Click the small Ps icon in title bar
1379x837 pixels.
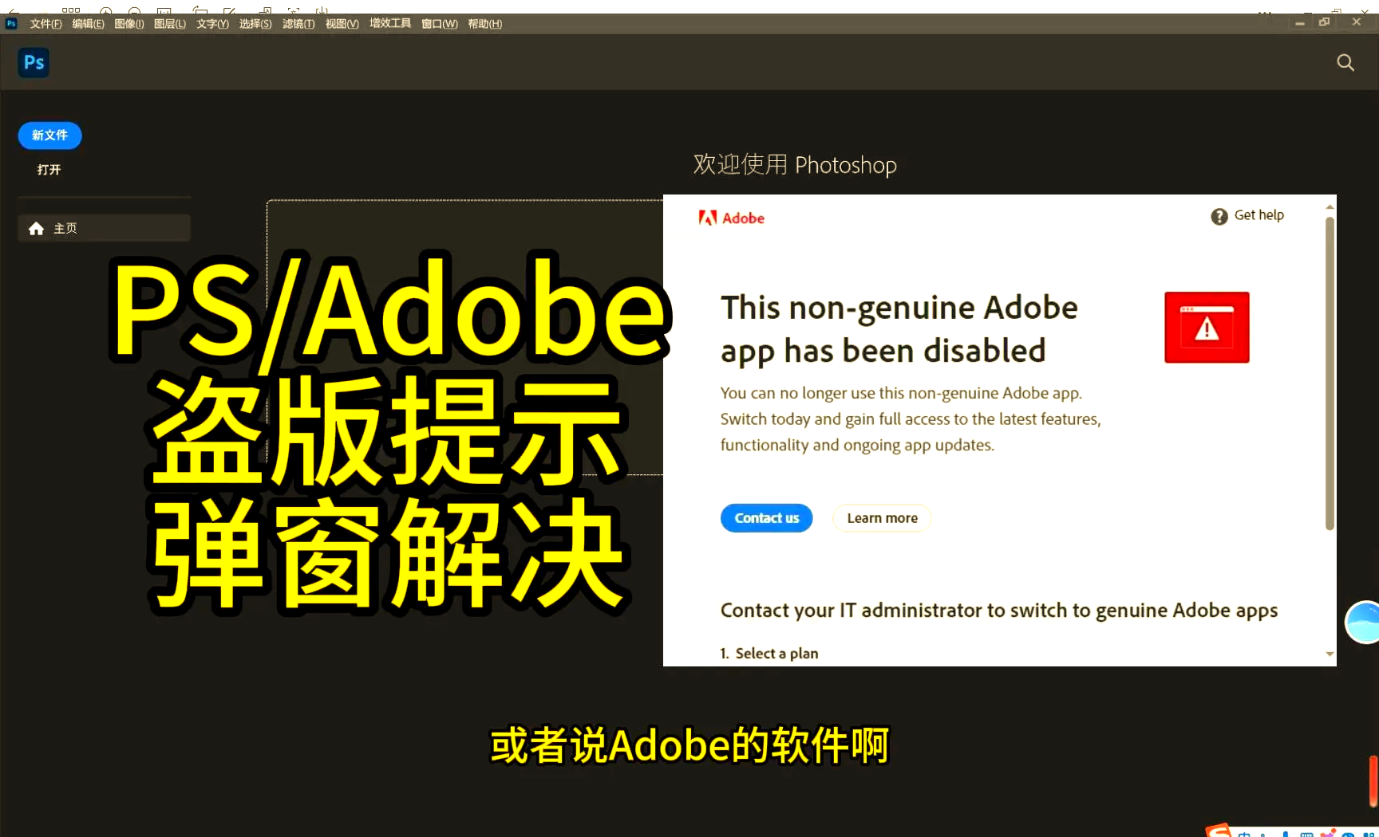[11, 24]
